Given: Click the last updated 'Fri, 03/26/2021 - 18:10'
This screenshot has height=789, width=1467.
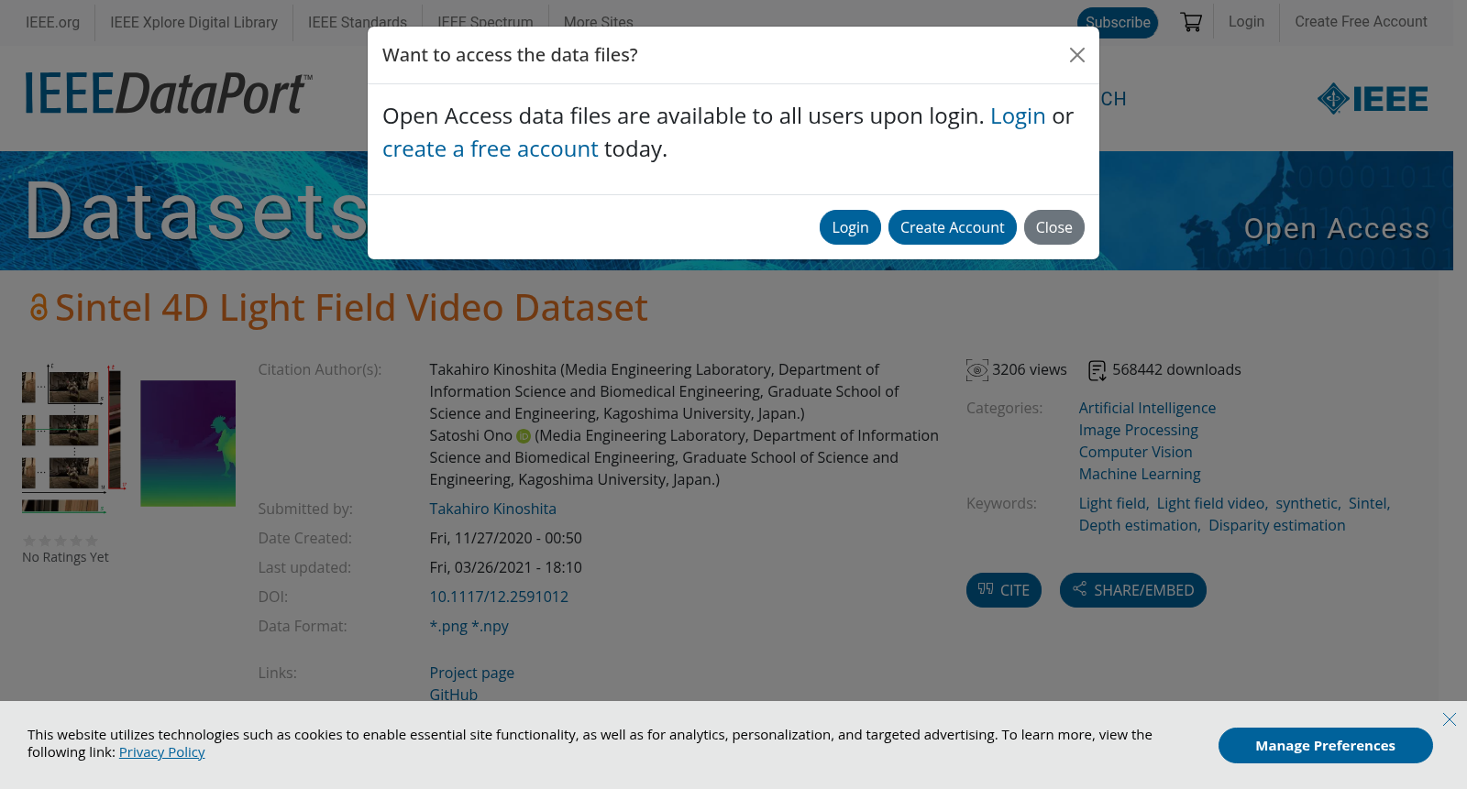Looking at the screenshot, I should point(506,568).
